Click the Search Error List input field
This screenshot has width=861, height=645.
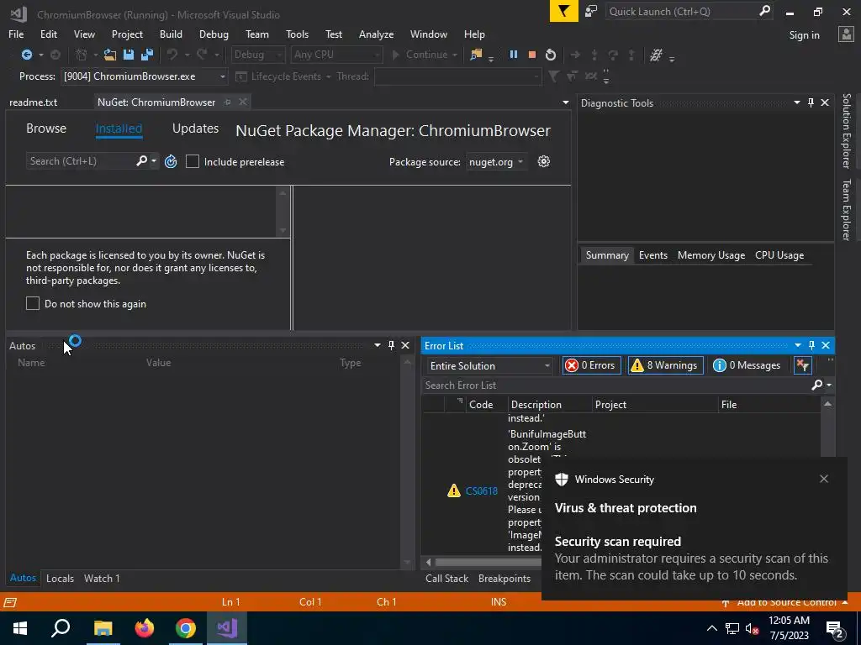(x=615, y=385)
